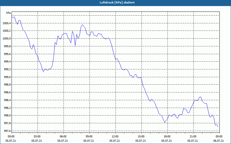Viewport: 231px width, 144px height.
Task: Select the 997,6 axis value
Action: click(7, 131)
